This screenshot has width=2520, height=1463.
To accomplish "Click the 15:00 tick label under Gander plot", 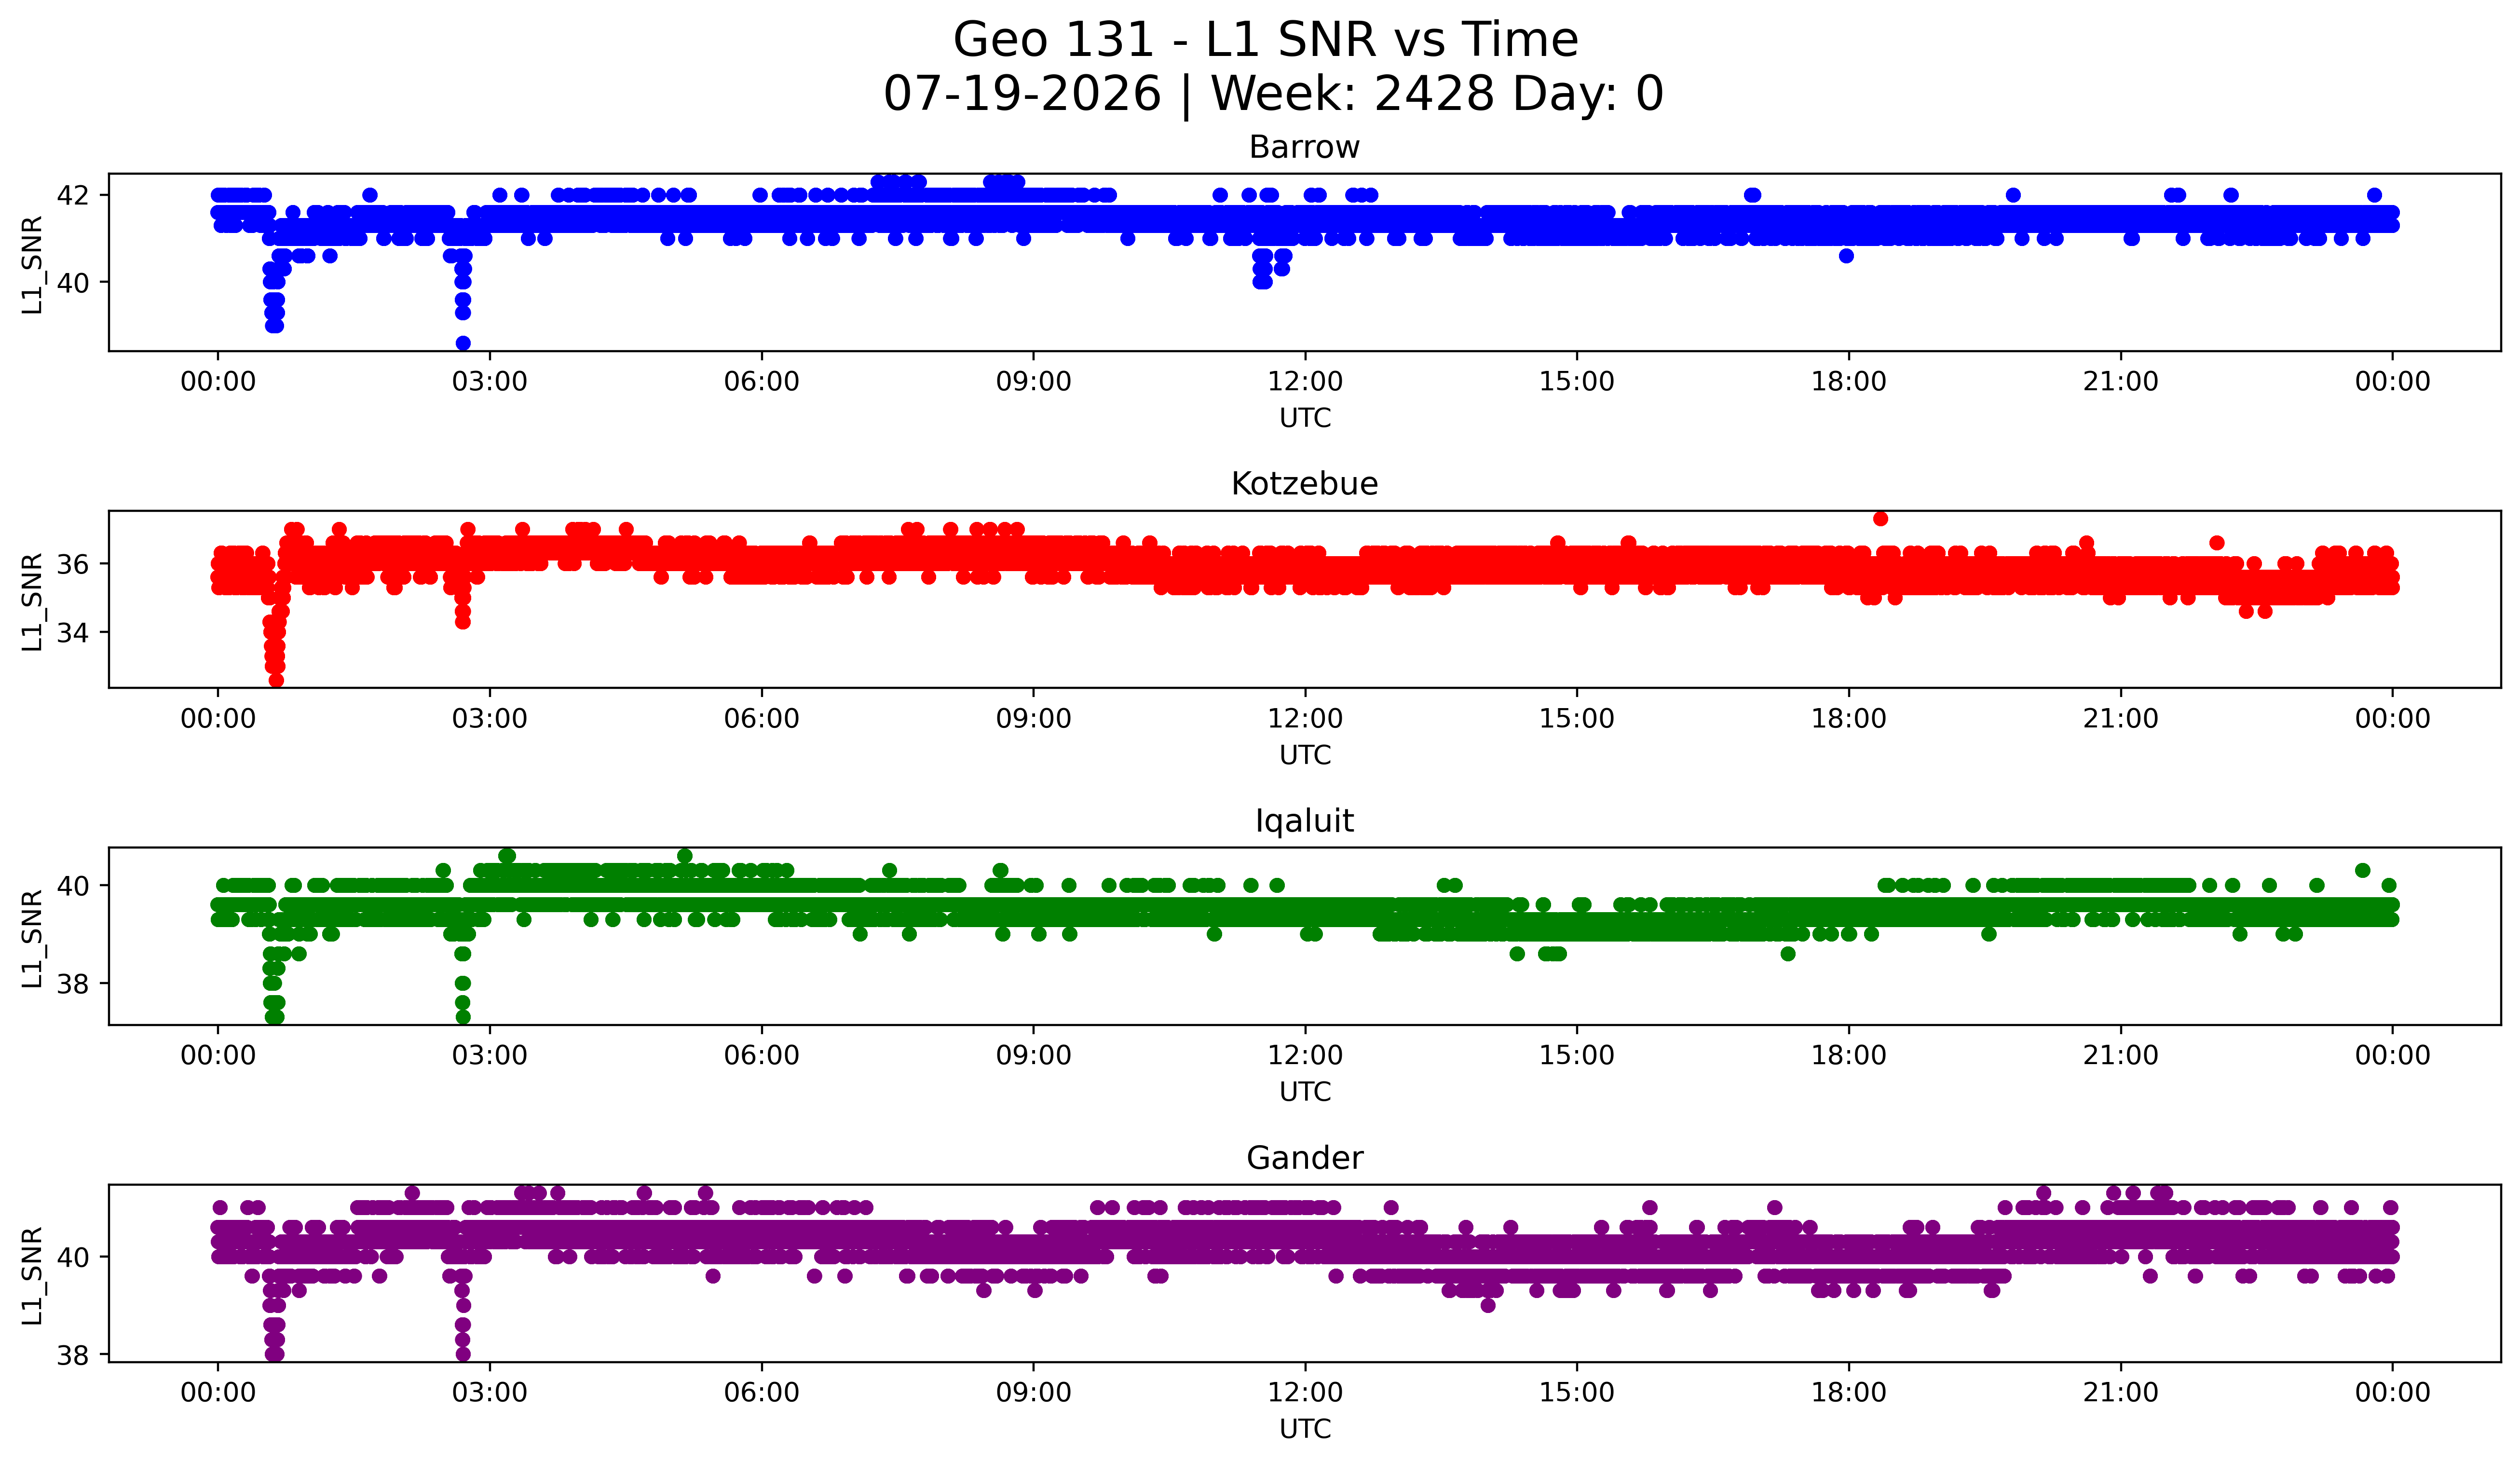I will (x=1576, y=1393).
